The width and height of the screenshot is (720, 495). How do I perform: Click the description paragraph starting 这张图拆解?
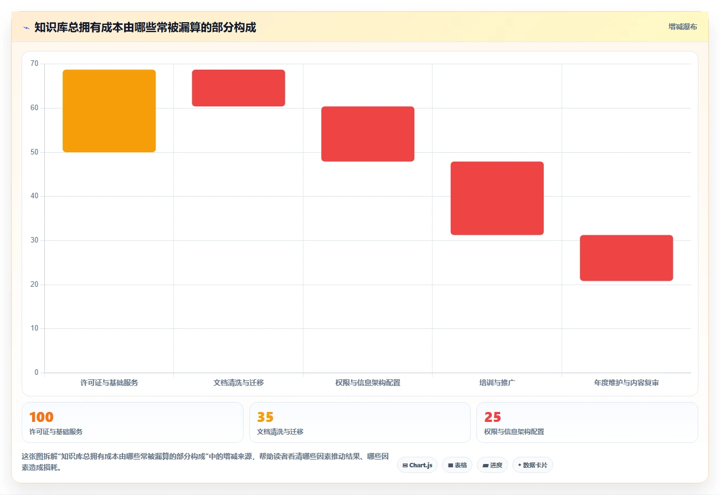[x=205, y=462]
